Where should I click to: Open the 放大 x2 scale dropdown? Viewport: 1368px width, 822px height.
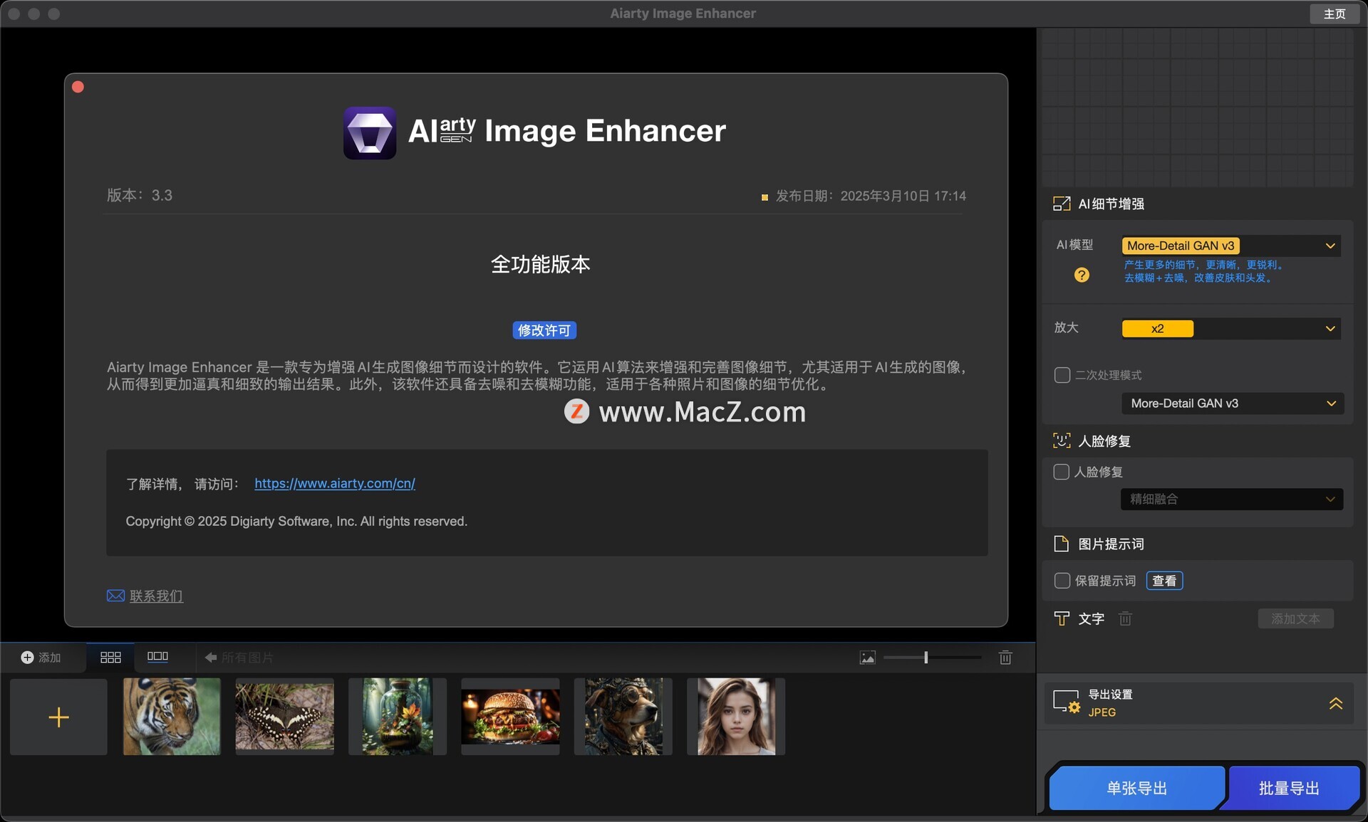[x=1230, y=328]
